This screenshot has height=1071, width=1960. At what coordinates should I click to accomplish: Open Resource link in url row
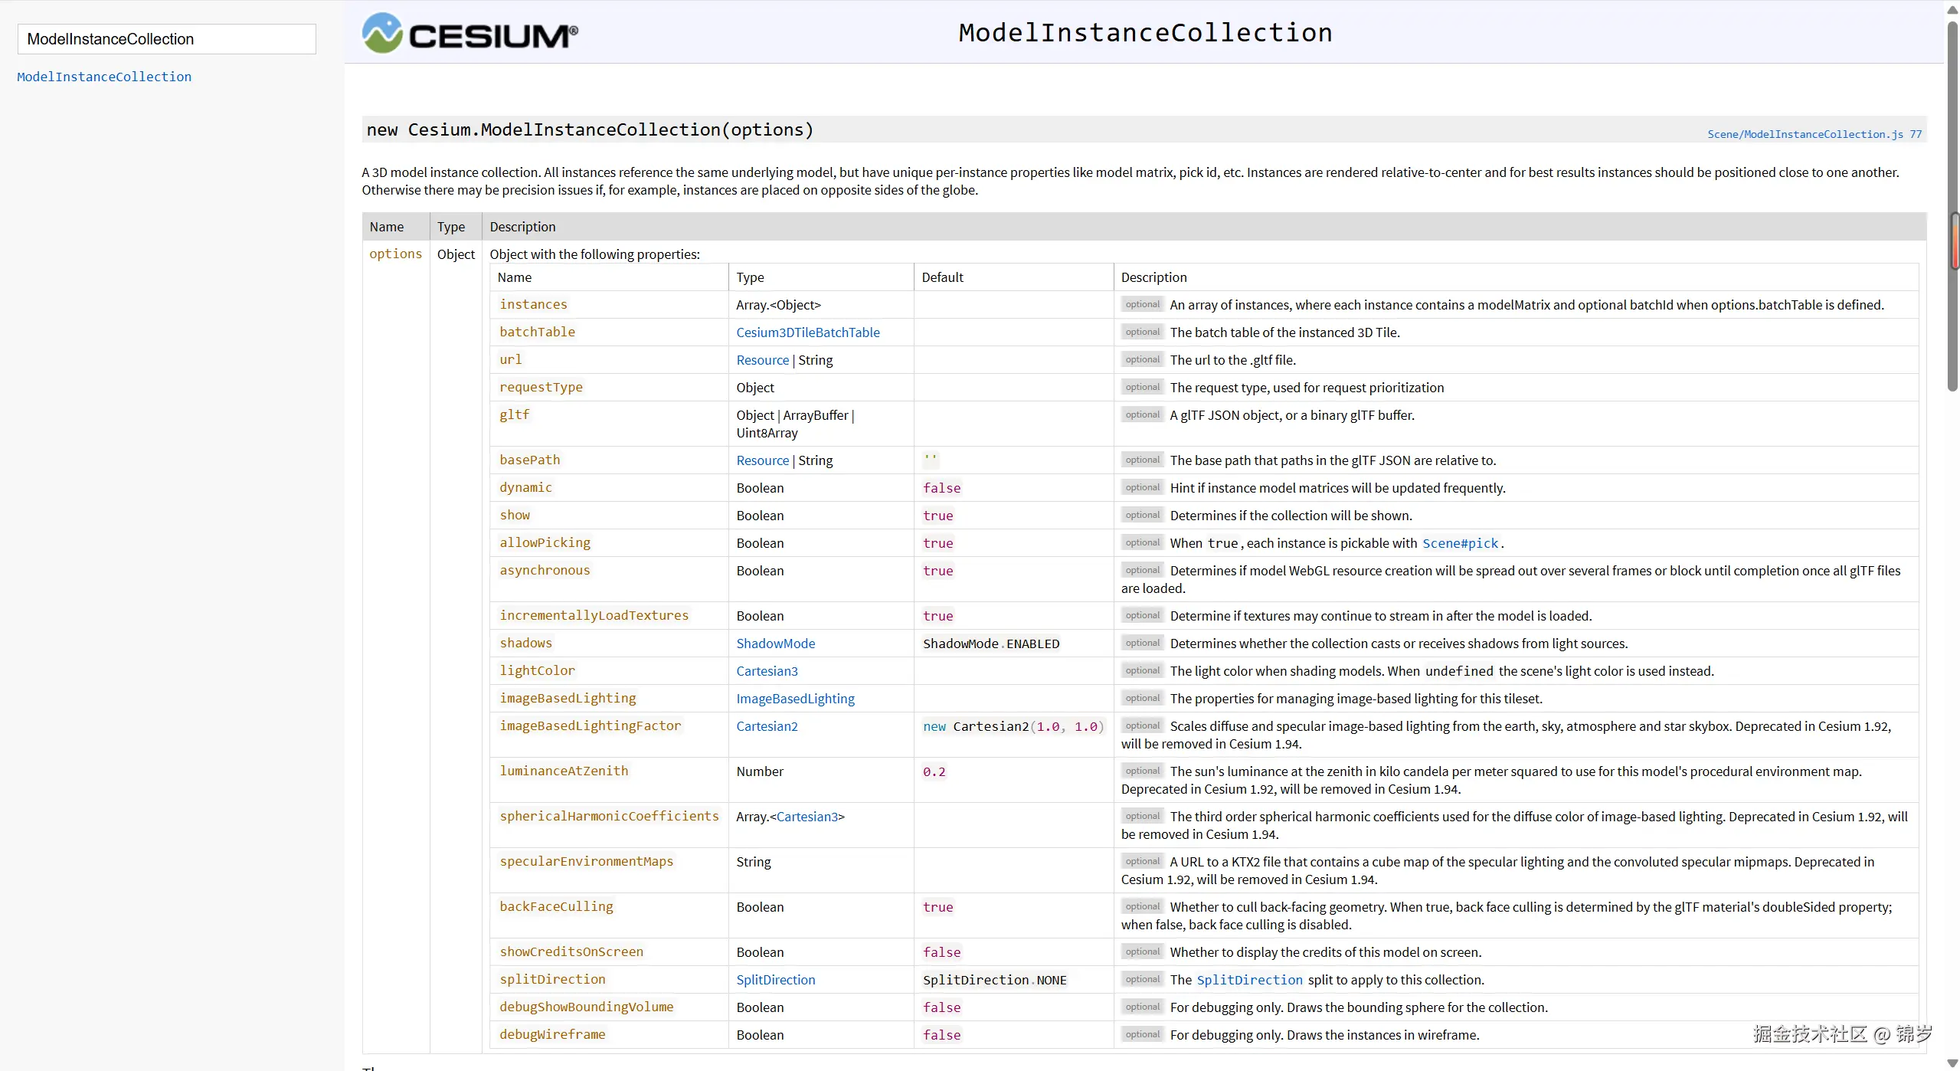pyautogui.click(x=762, y=360)
